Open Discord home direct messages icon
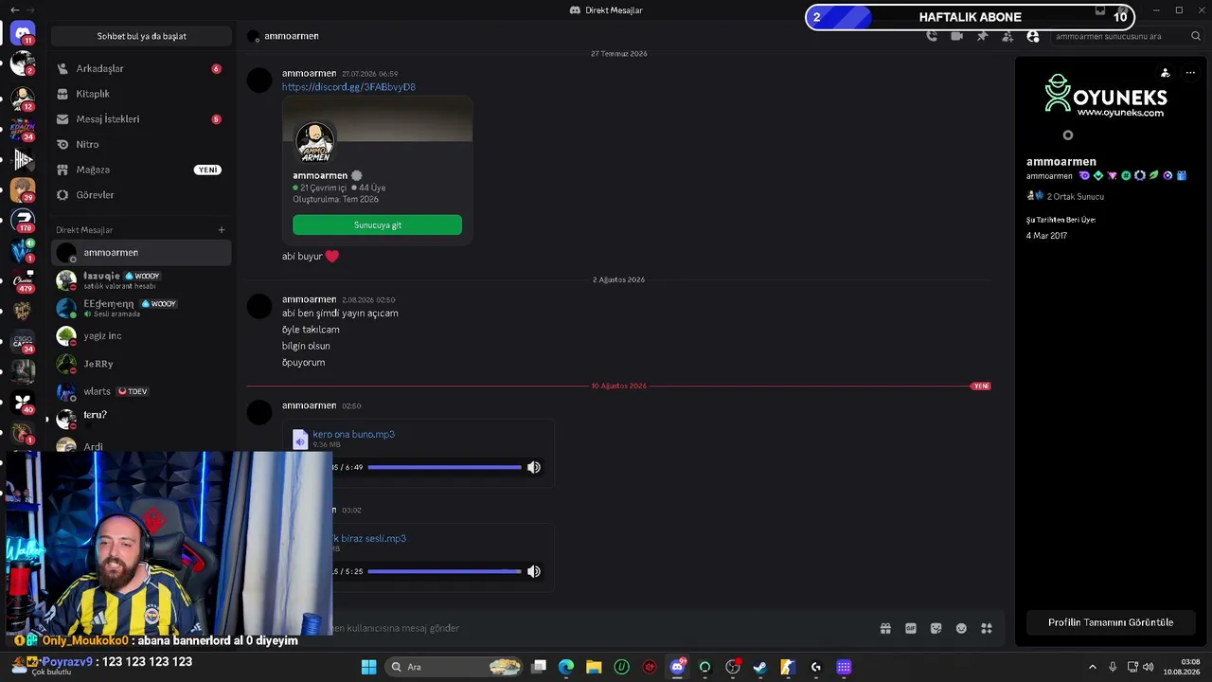The height and width of the screenshot is (682, 1212). coord(23,34)
